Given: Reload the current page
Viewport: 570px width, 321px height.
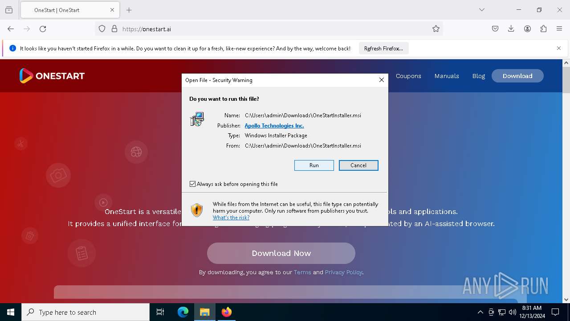Looking at the screenshot, I should 43,29.
